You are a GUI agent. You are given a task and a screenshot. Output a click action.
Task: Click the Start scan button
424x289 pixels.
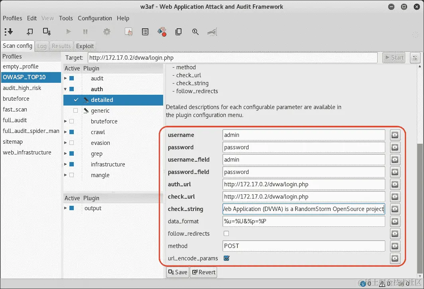[394, 58]
